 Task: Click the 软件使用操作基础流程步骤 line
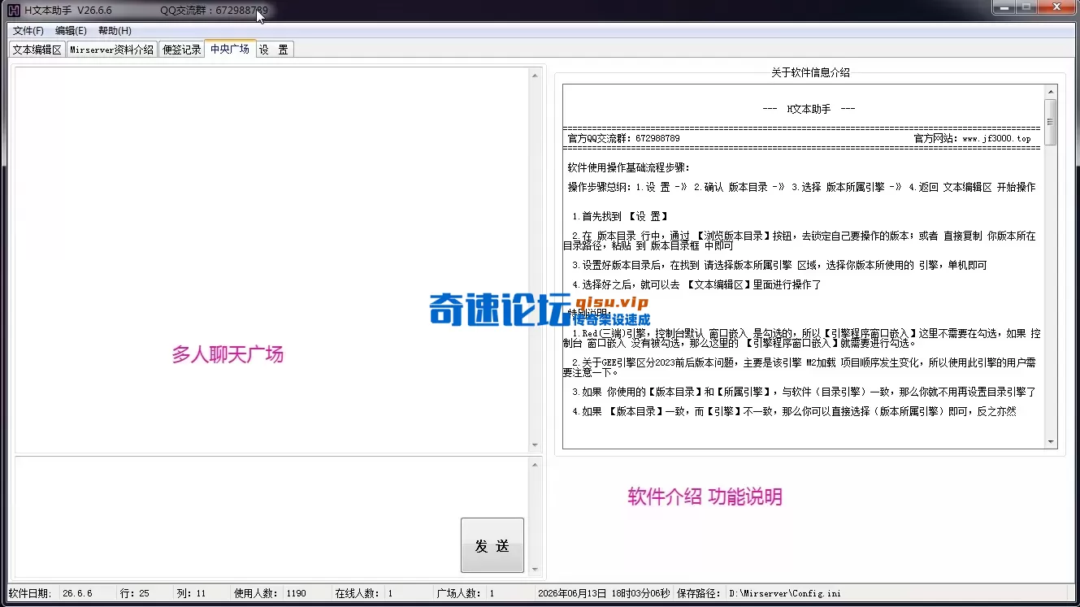628,168
